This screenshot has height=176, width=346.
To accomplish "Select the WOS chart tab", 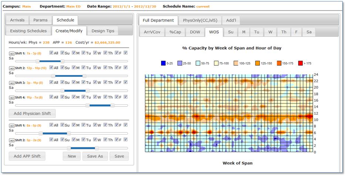I will click(x=214, y=32).
